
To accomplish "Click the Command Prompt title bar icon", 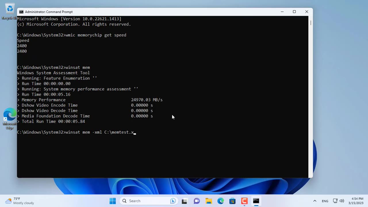I will [21, 12].
